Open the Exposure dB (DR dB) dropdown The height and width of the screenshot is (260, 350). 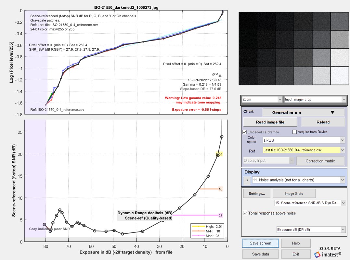pyautogui.click(x=311, y=230)
